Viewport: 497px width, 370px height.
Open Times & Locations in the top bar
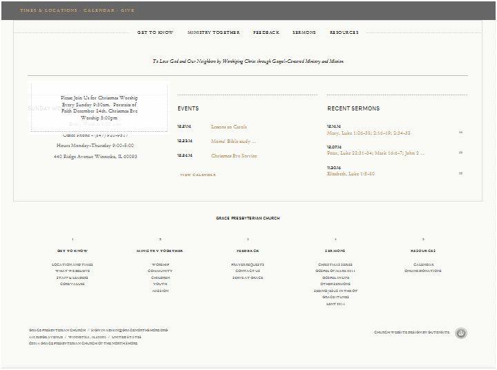tap(48, 10)
